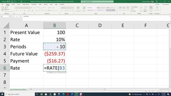
Task: Switch to the Insert ribbon tab
Action: click(13, 5)
